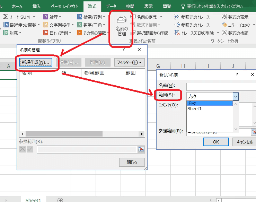Expand エラー チェック dropdown arrow
Image resolution: width=256 pixels, height=202 pixels.
tap(254, 25)
